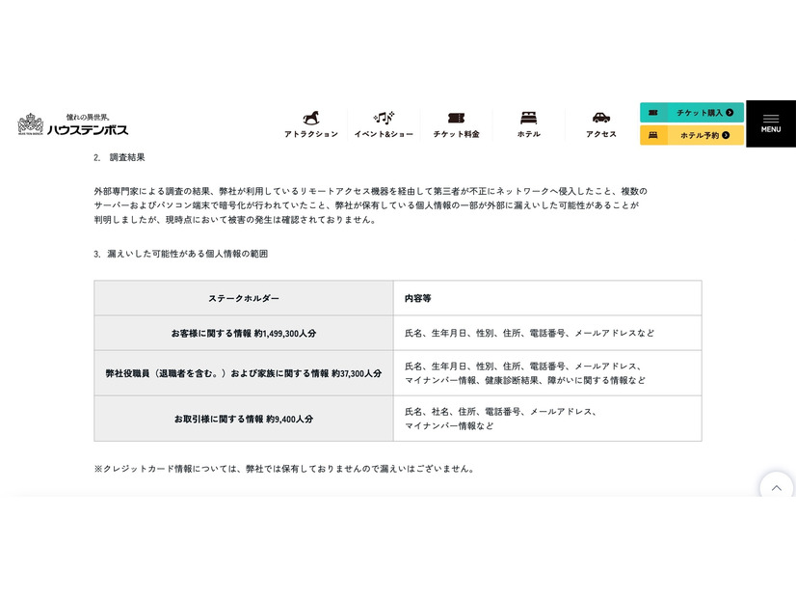Click the car icon above アクセス
The width and height of the screenshot is (796, 598).
[600, 118]
